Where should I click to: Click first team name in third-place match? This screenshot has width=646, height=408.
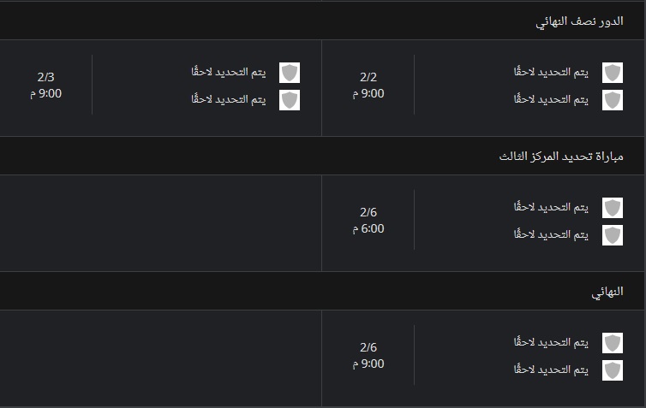[x=551, y=207]
